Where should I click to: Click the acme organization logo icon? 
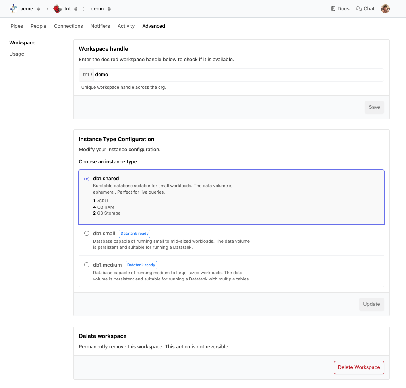(14, 9)
